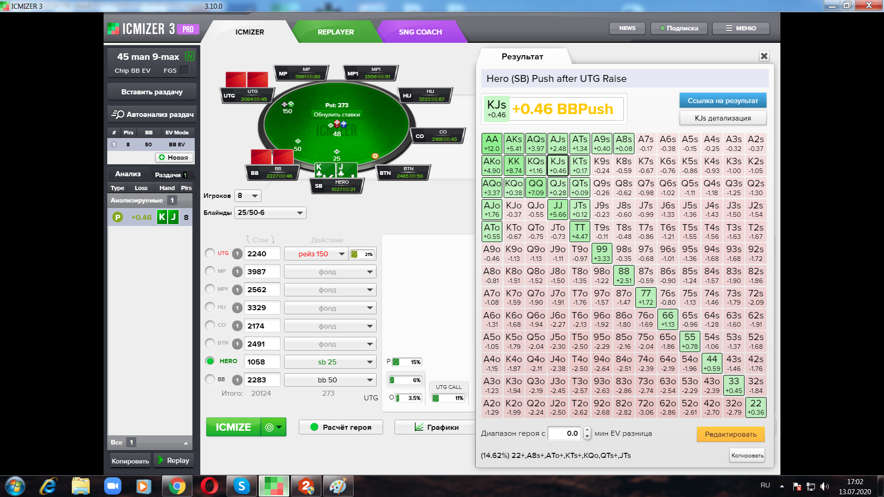
Task: Open the BB bb 50 action dropdown
Action: [x=330, y=380]
